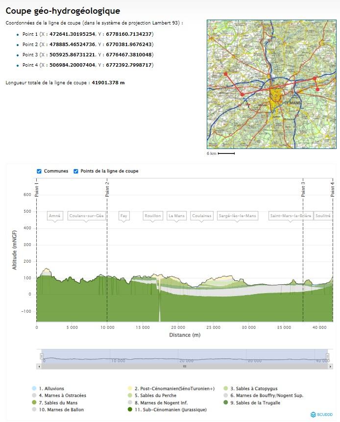Click the navigator scrollbar thumb
The width and height of the screenshot is (340, 422).
tap(185, 366)
